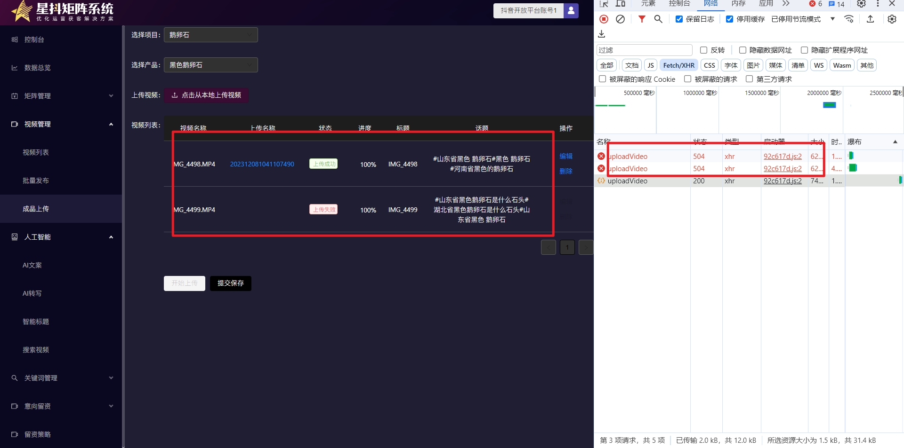The width and height of the screenshot is (904, 448).
Task: Open network panel settings gear icon
Action: tap(892, 19)
